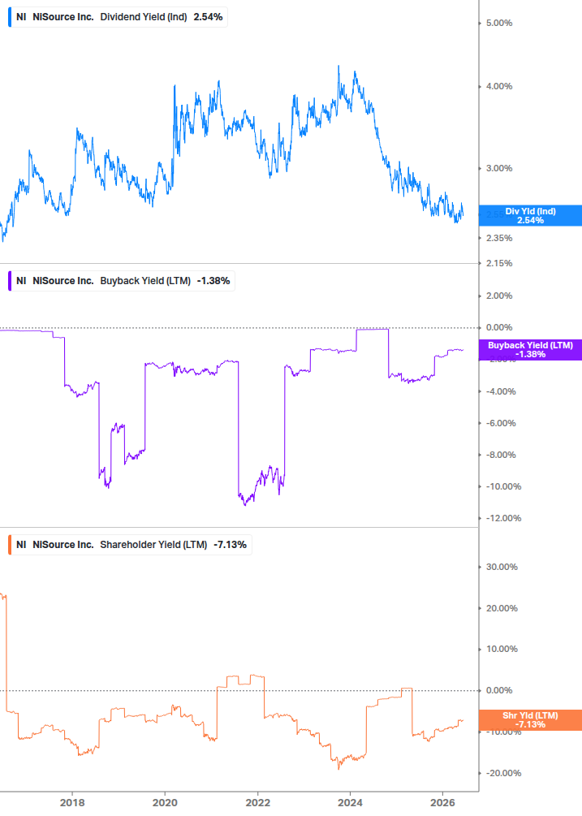Image resolution: width=582 pixels, height=816 pixels.
Task: Click the purple Buyback Yield (LTM) -1.38% tag
Action: [x=530, y=350]
